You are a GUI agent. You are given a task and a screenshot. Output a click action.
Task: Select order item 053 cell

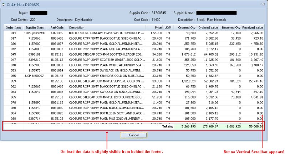click(x=13, y=70)
